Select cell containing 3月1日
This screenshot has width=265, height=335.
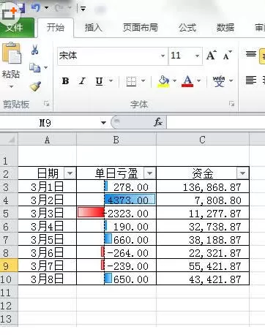(48, 187)
